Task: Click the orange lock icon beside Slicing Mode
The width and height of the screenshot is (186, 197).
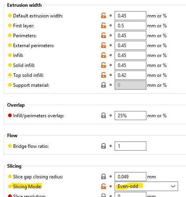Action: [x=104, y=186]
